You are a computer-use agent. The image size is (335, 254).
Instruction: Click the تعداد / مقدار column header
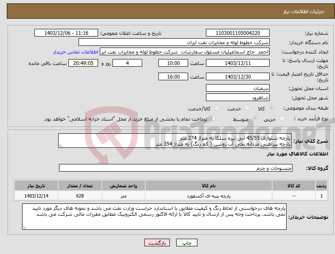tap(80, 186)
